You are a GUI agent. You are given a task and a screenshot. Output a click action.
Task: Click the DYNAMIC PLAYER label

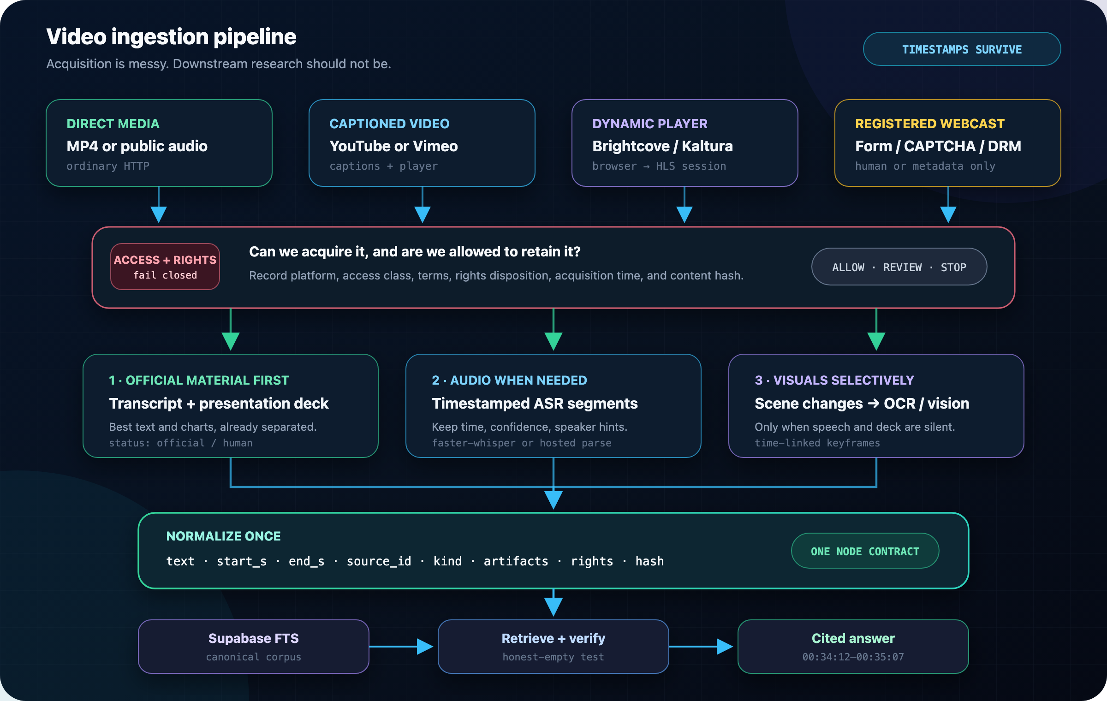pyautogui.click(x=650, y=124)
